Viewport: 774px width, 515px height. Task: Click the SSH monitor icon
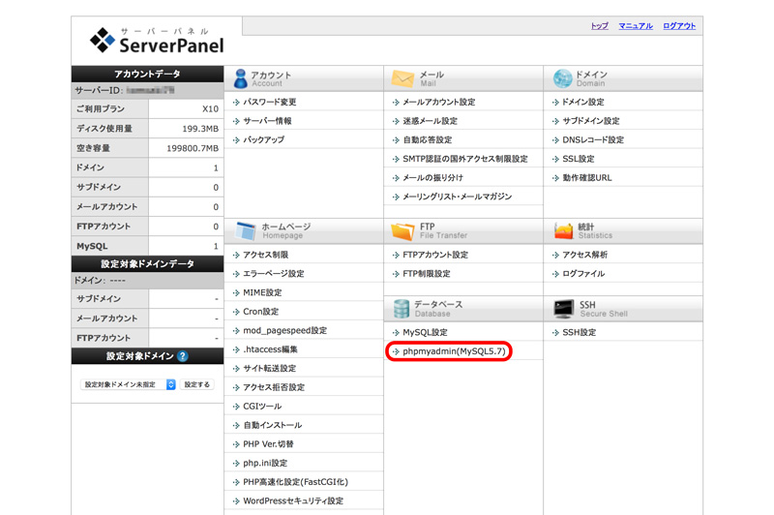(x=564, y=309)
